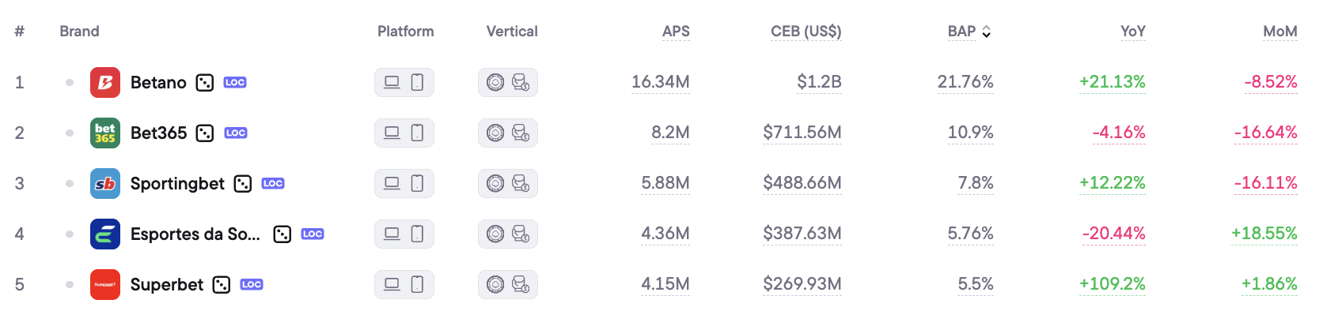The height and width of the screenshot is (311, 1323).
Task: Click the dice icon next to Betano
Action: click(205, 82)
